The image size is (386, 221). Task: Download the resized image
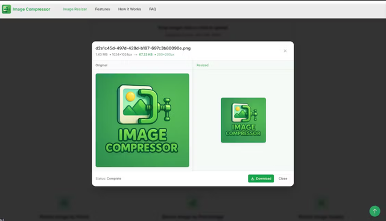pyautogui.click(x=261, y=179)
